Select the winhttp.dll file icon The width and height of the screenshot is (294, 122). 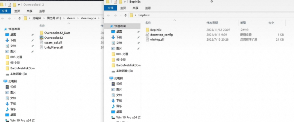pos(147,40)
